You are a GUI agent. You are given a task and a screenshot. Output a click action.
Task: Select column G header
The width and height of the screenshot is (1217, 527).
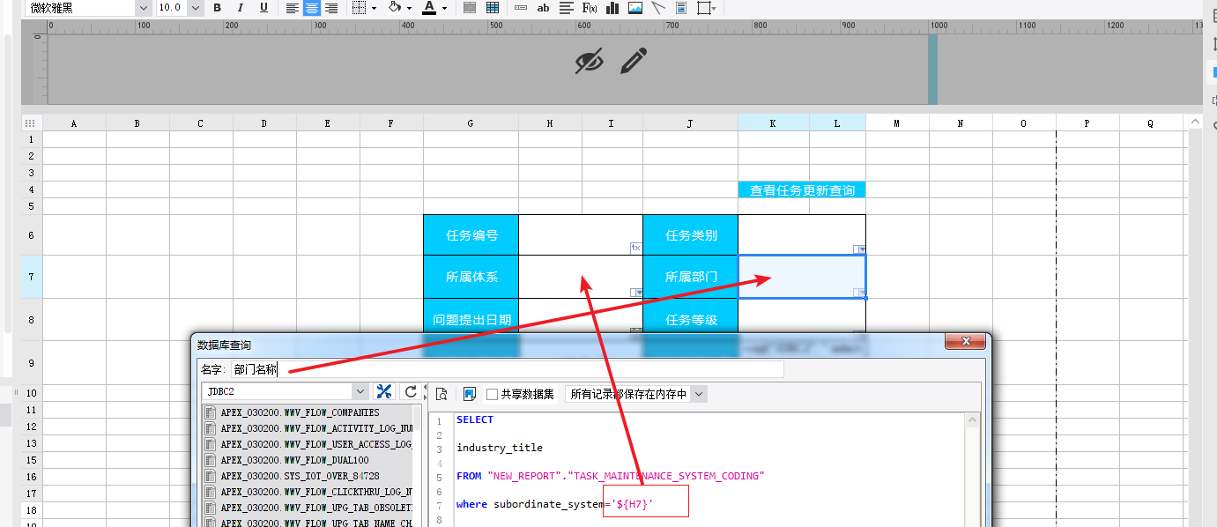[471, 123]
